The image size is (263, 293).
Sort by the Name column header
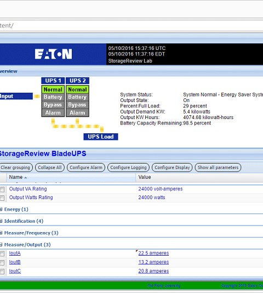71,177
